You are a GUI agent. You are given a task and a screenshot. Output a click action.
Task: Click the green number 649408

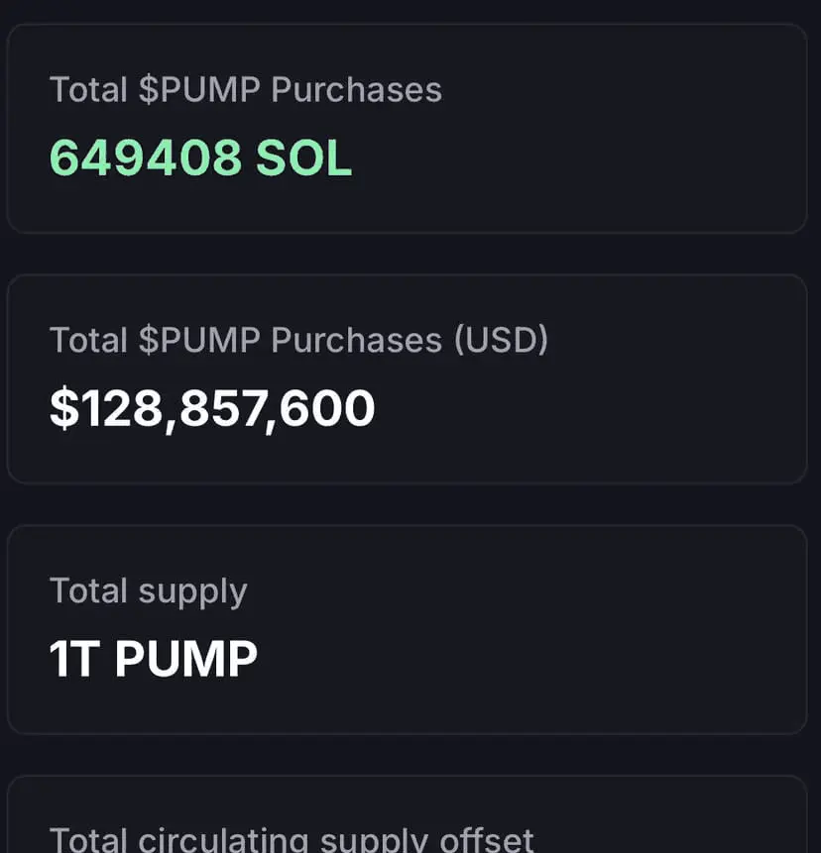click(146, 158)
